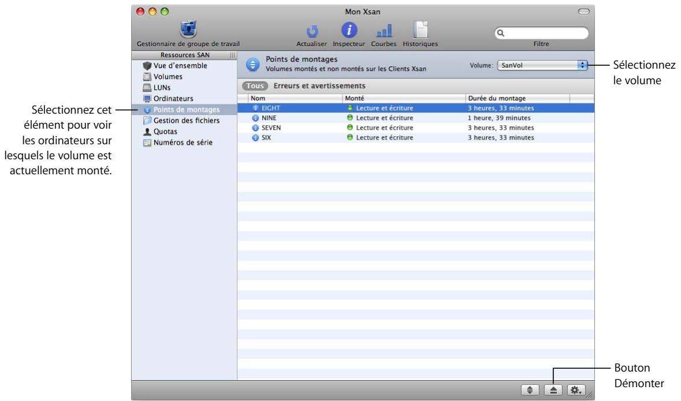Click the Numéros de série icon

coord(147,143)
